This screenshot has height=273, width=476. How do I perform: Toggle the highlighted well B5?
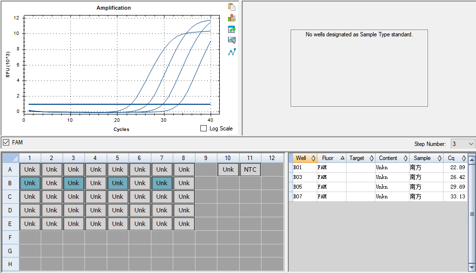coord(117,183)
